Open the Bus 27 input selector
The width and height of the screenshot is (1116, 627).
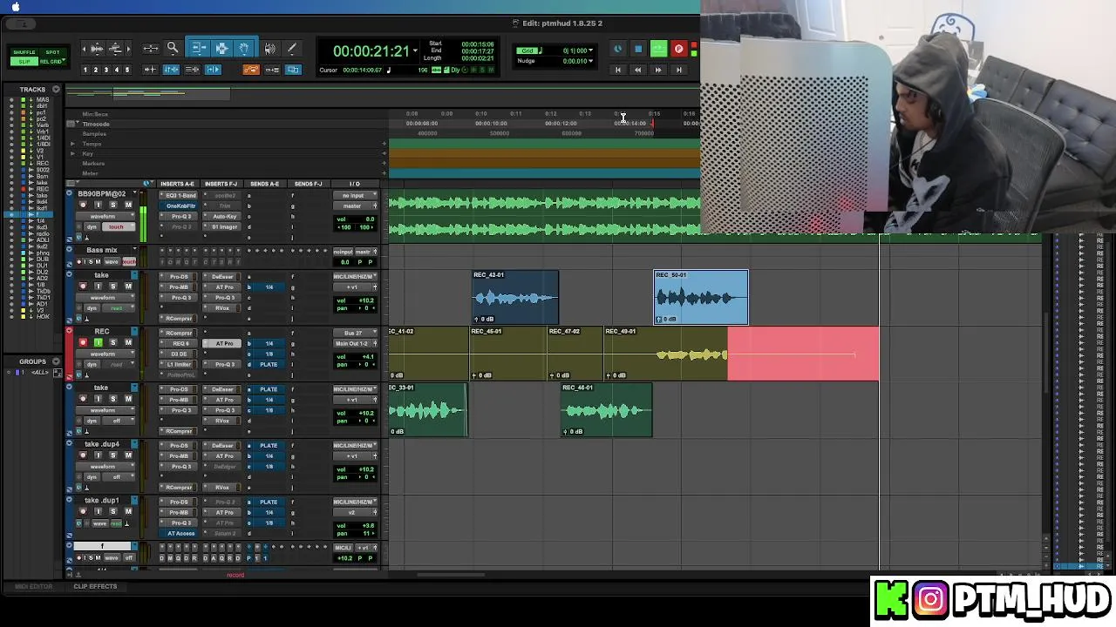[354, 333]
